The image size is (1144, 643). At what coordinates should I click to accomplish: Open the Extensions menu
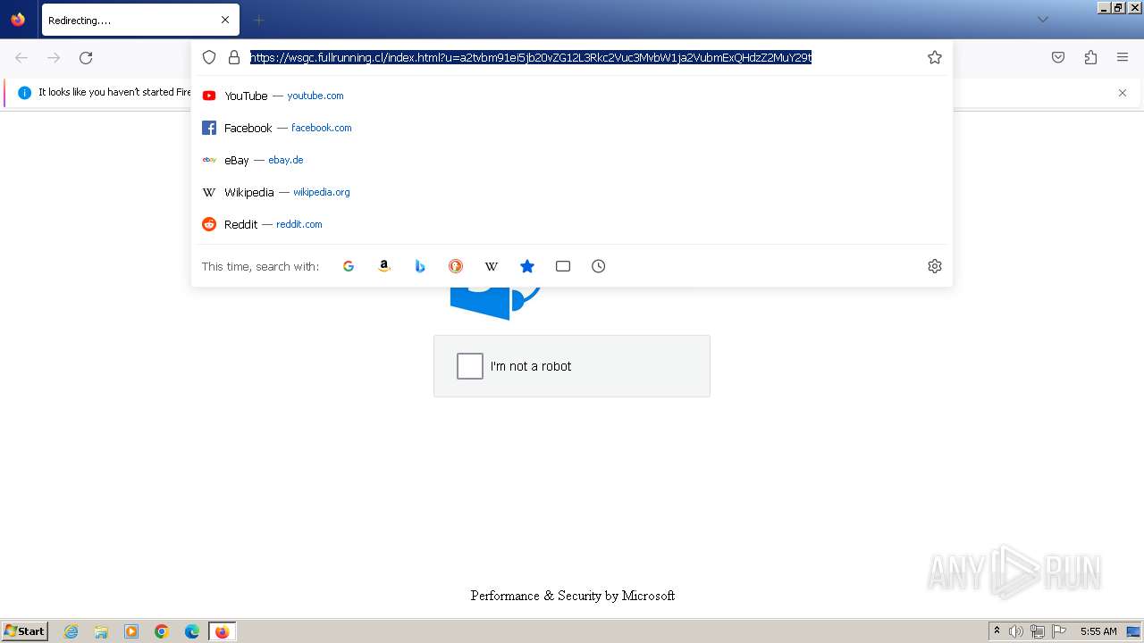tap(1090, 57)
